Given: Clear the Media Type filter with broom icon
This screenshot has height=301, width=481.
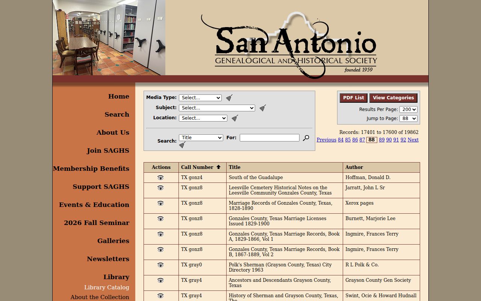Looking at the screenshot, I should click(x=229, y=98).
